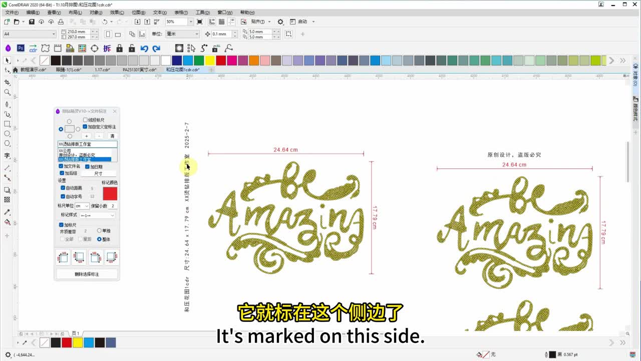641x361 pixels.
Task: Click the Save floppy disk icon
Action: 32,22
